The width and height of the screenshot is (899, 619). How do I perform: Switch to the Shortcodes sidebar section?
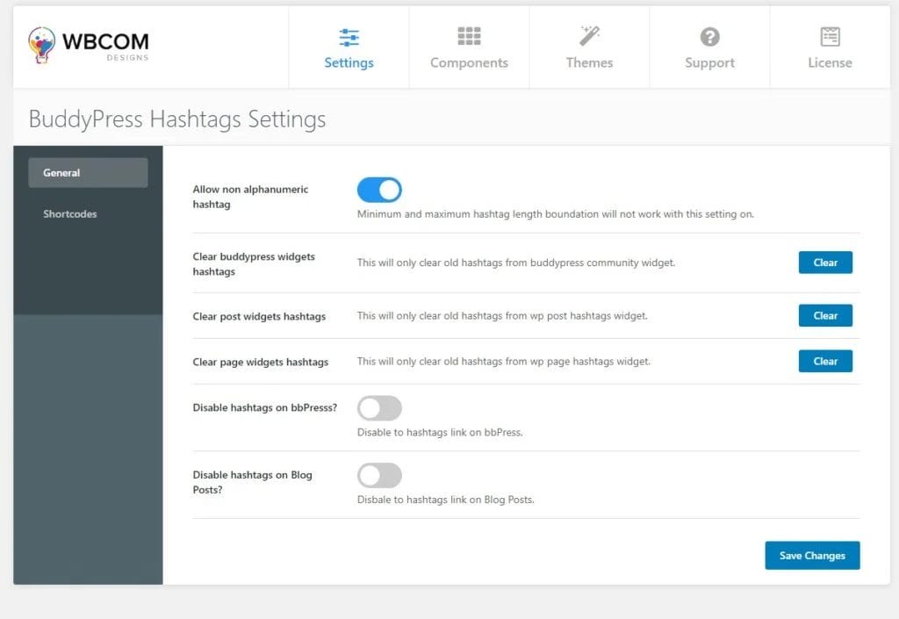70,214
